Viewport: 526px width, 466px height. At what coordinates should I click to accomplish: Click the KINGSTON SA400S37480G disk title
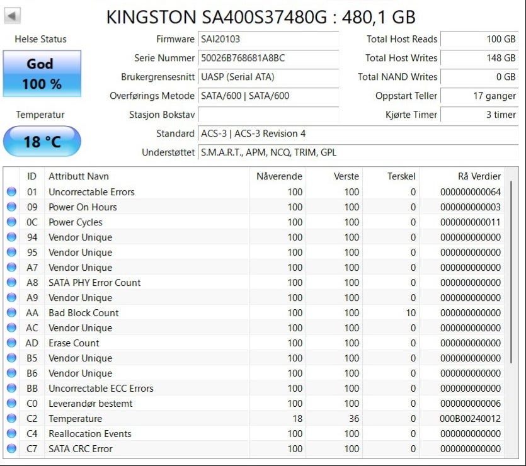[261, 17]
